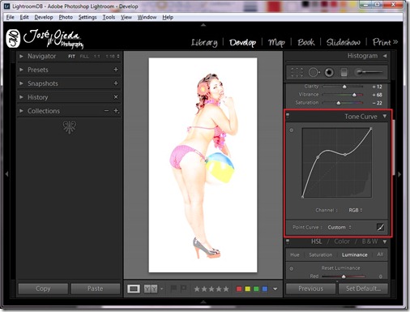Remove collection with the minus icon

107,111
